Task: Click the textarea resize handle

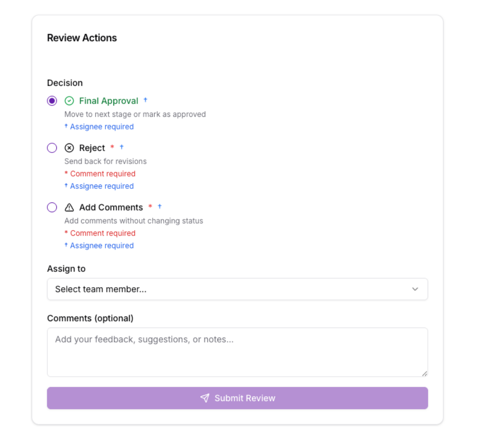Action: coord(425,374)
